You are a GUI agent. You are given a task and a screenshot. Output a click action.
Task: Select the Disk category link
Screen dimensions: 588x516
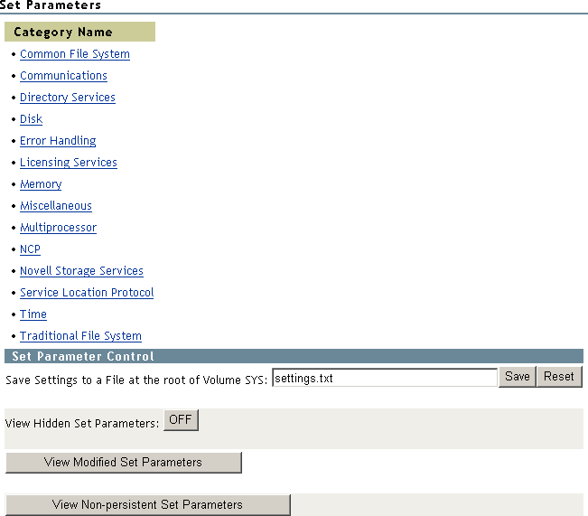point(31,119)
